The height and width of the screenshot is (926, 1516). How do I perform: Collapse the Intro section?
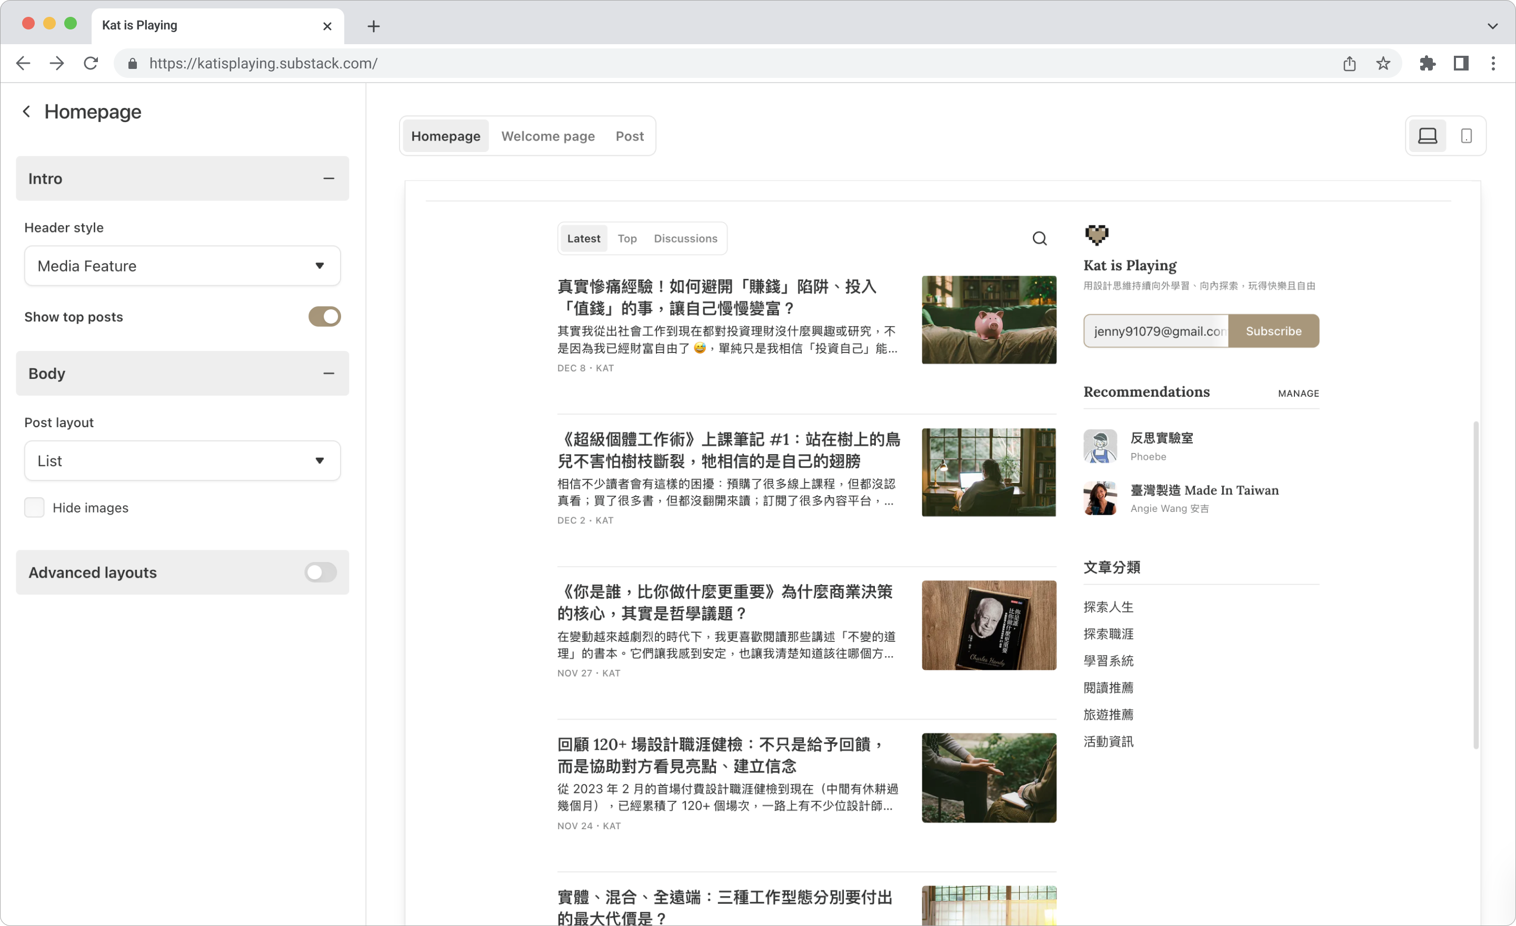click(x=328, y=179)
